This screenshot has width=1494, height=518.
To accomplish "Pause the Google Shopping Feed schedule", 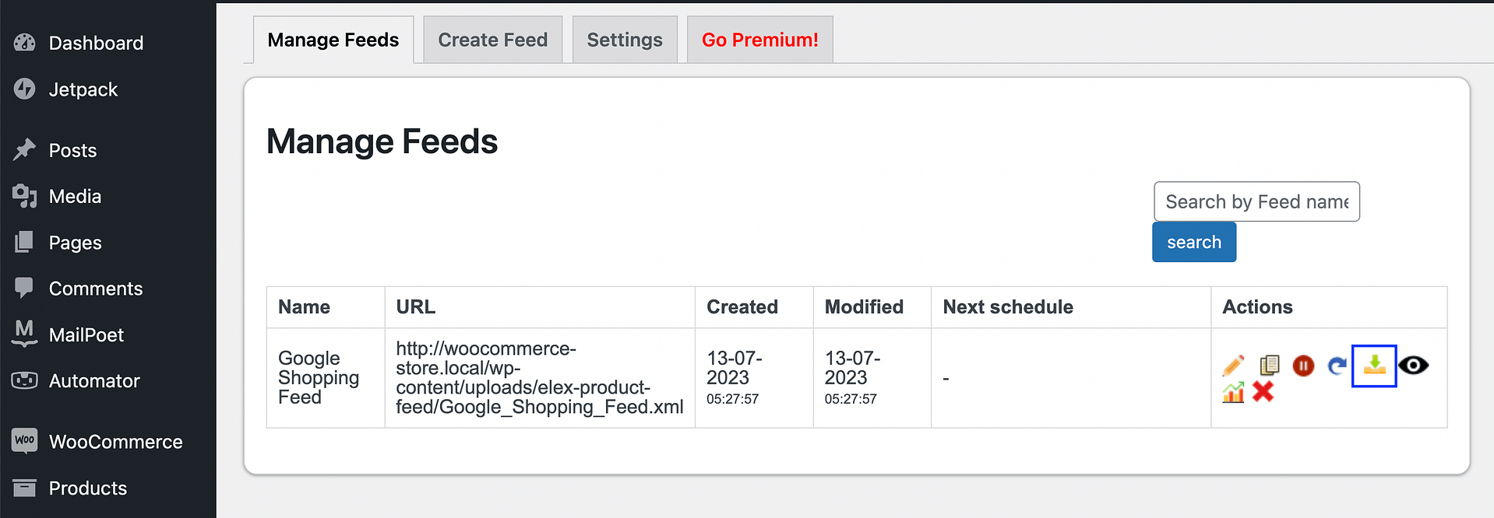I will [1303, 366].
